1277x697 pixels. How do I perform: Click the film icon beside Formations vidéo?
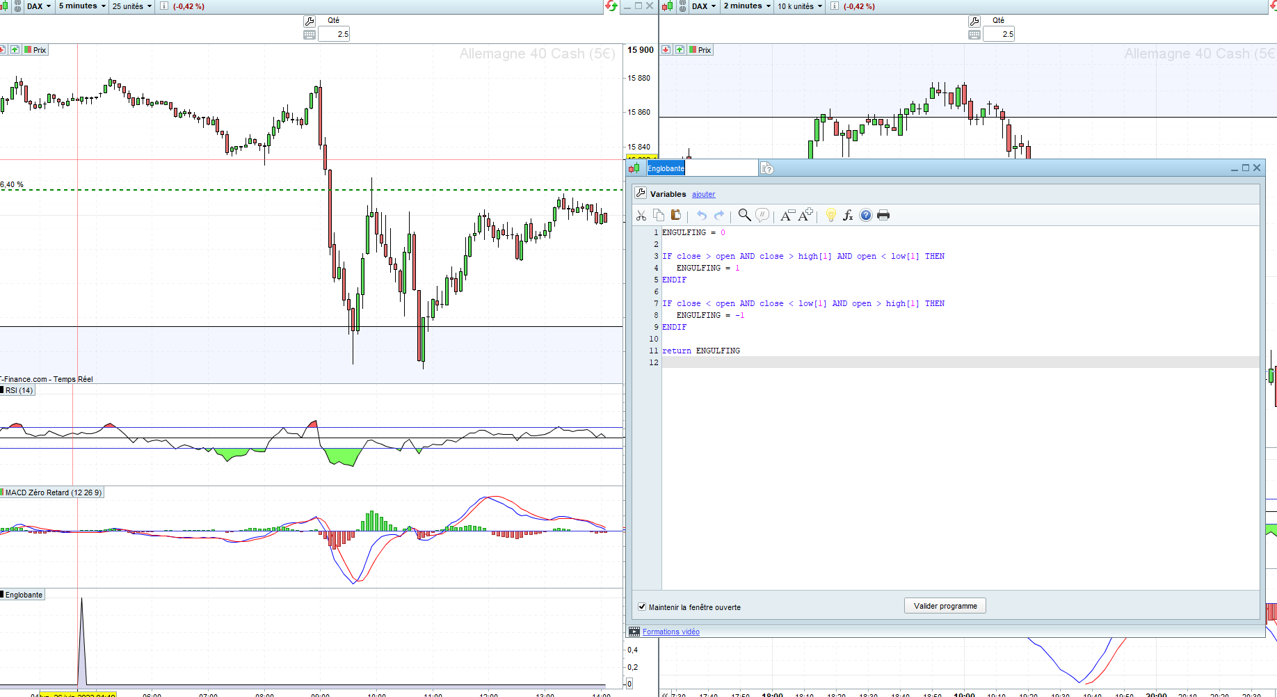pyautogui.click(x=634, y=632)
